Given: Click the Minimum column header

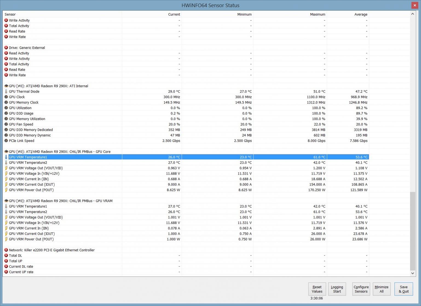Looking at the screenshot, I should pyautogui.click(x=218, y=14).
